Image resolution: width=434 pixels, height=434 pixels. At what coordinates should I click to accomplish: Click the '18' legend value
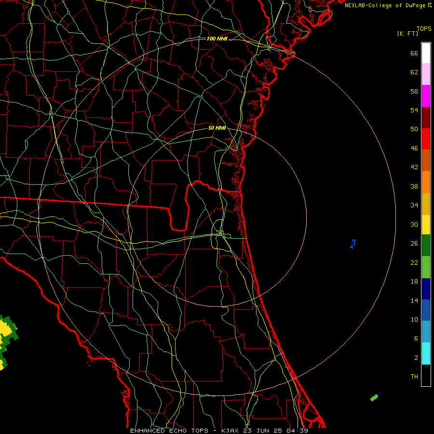414,282
